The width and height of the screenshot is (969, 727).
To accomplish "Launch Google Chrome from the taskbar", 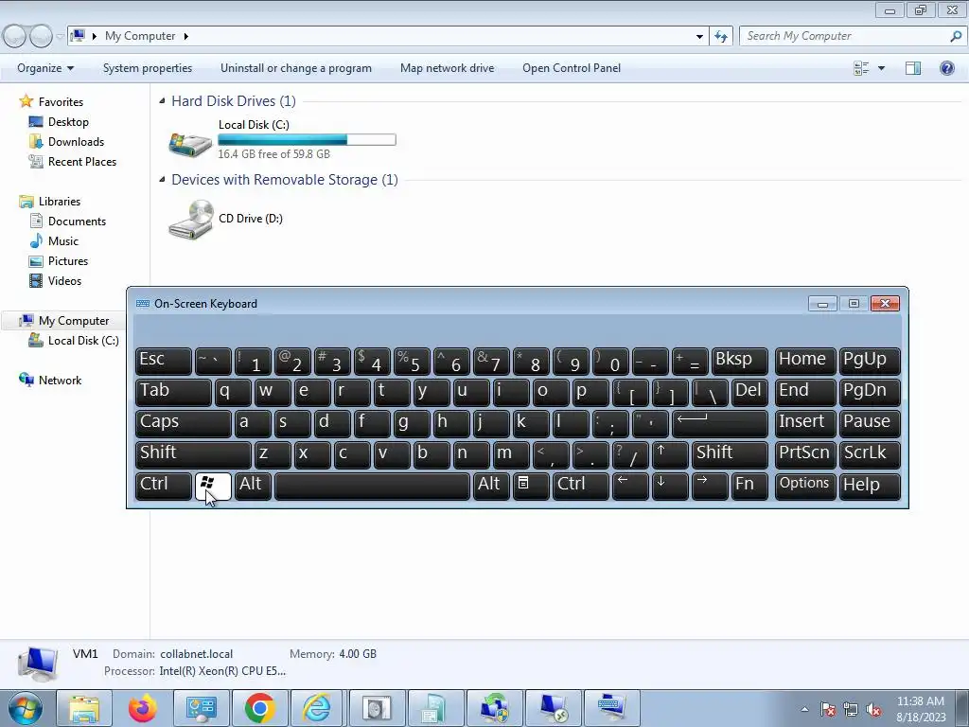I will [259, 708].
